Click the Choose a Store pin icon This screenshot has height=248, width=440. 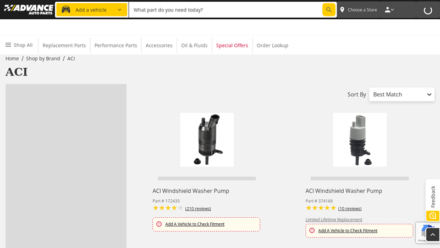pyautogui.click(x=342, y=9)
